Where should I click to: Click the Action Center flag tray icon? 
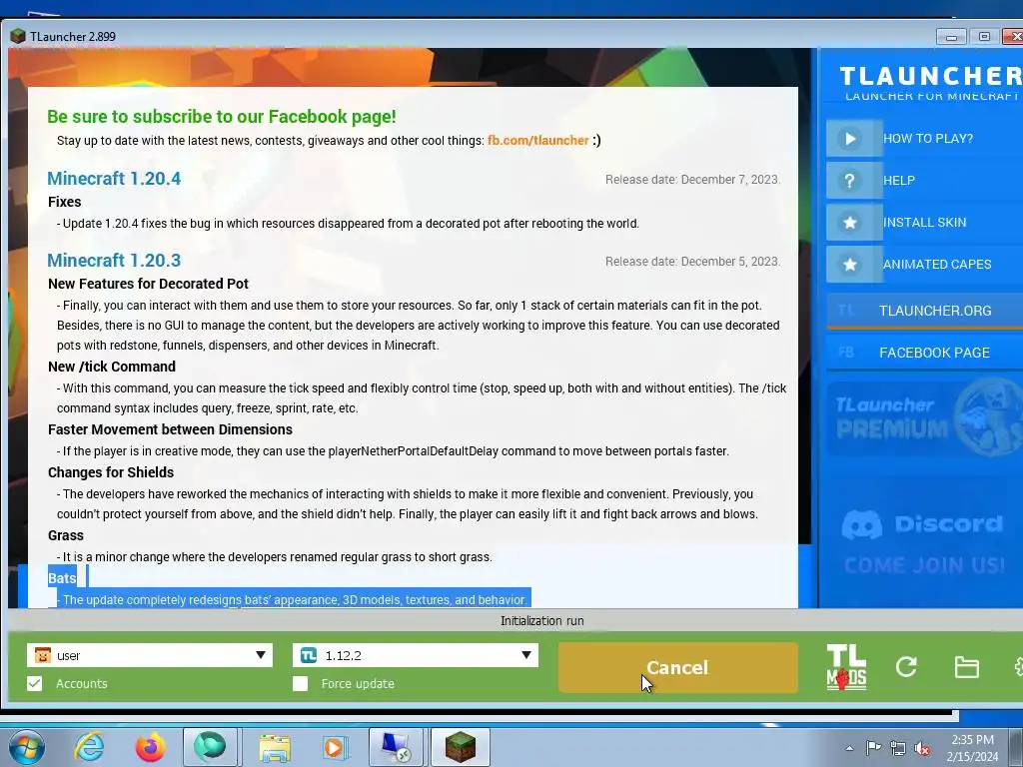click(x=873, y=747)
